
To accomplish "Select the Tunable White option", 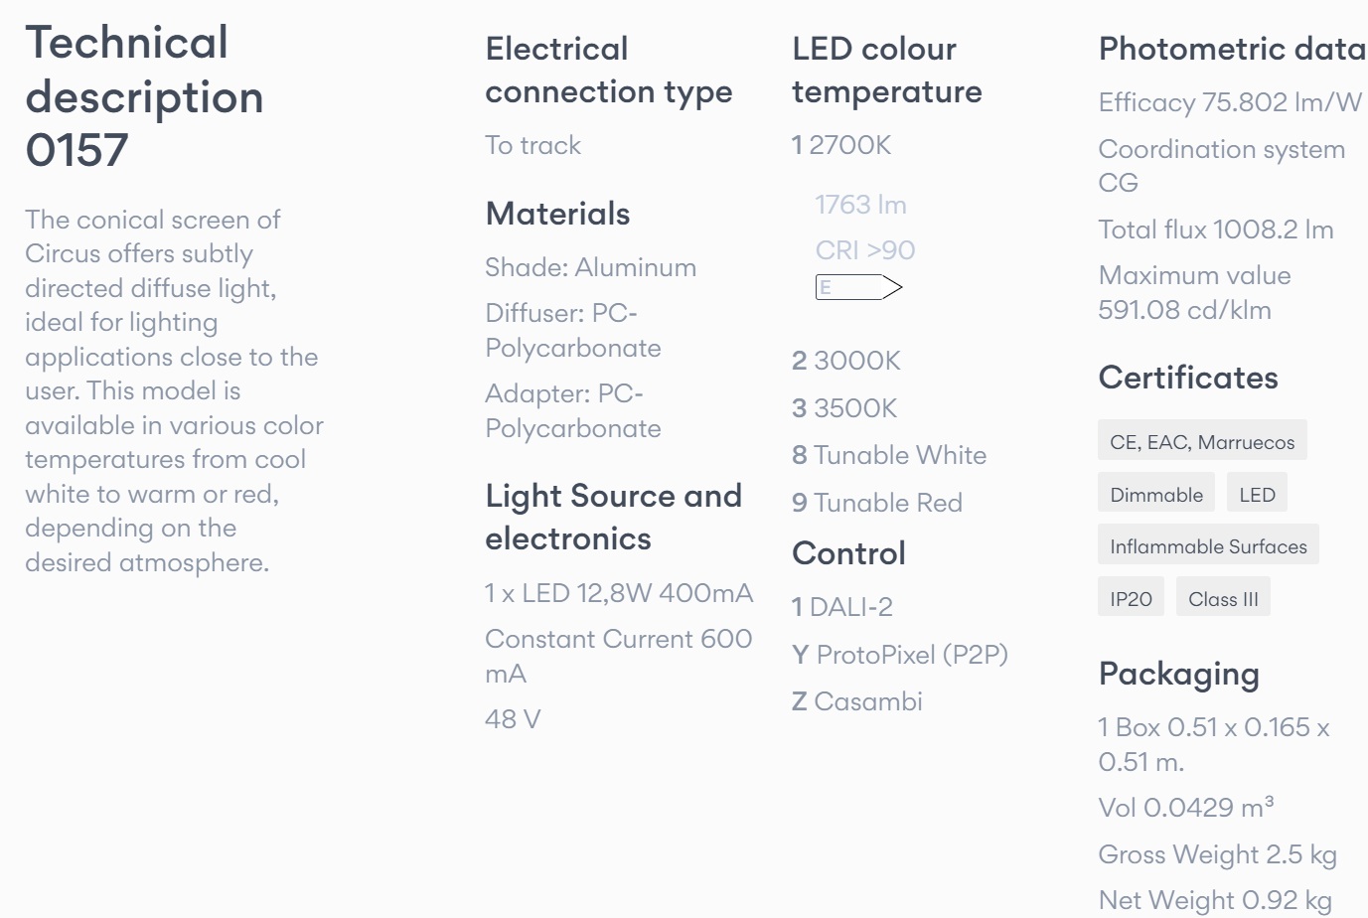I will point(889,455).
